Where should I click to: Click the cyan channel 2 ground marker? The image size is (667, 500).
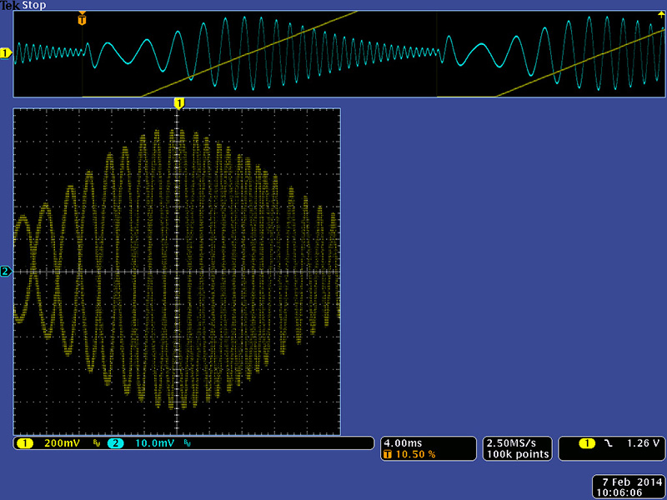tap(5, 271)
